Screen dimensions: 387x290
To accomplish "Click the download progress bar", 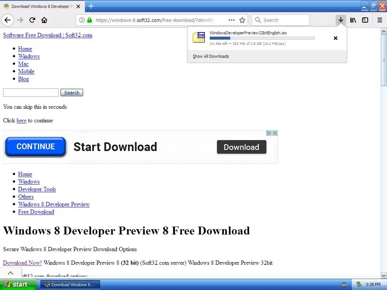I will click(x=262, y=38).
